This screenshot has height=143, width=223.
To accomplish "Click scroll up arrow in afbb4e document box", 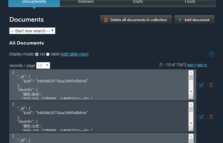I will (191, 105).
